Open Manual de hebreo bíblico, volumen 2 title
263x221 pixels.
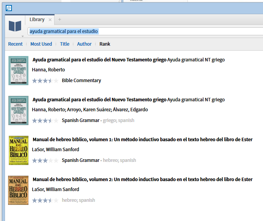pyautogui.click(x=142, y=180)
